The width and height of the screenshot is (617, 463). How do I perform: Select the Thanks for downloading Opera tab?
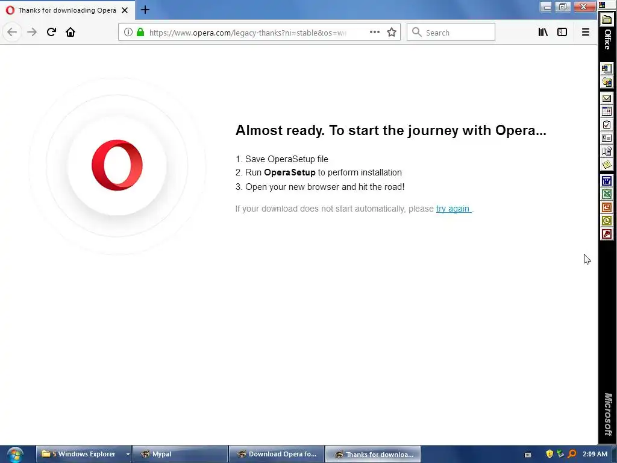tap(67, 10)
